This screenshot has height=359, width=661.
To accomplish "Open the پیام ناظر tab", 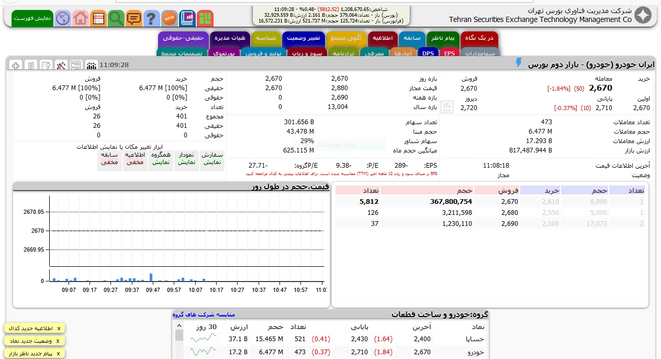I will 443,39.
